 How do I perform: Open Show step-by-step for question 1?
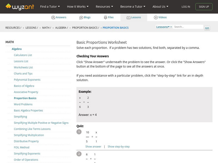coord(119,146)
